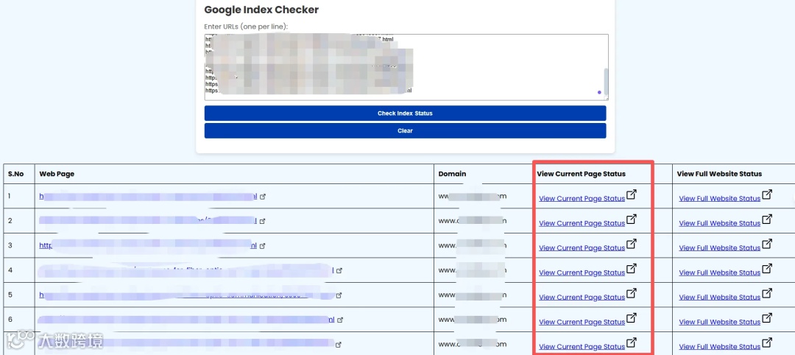795x355 pixels.
Task: Open View Current Page Status for row 2
Action: coord(582,223)
